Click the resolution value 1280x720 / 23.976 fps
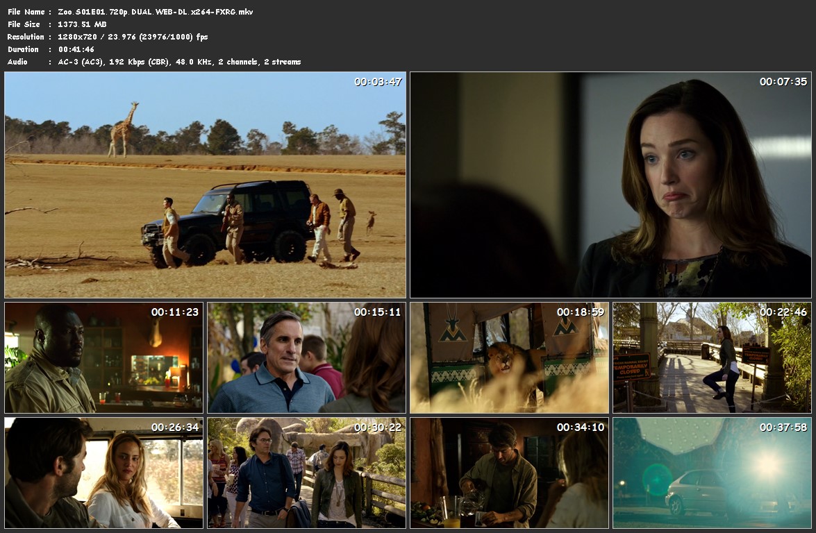 133,36
